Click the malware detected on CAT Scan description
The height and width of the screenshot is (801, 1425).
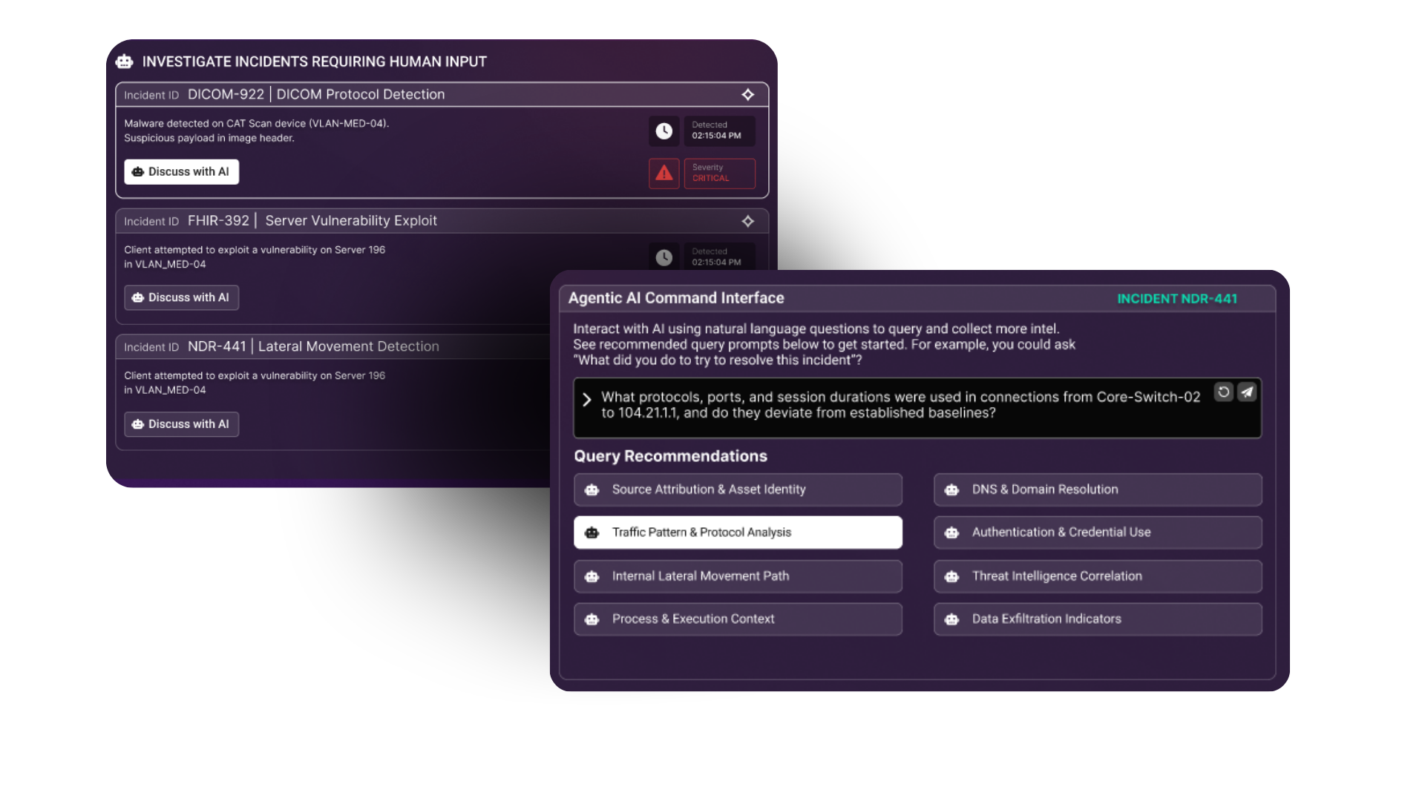point(256,131)
